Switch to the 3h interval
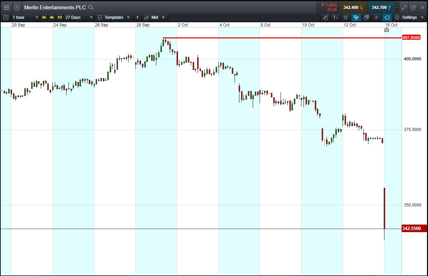 (44, 17)
